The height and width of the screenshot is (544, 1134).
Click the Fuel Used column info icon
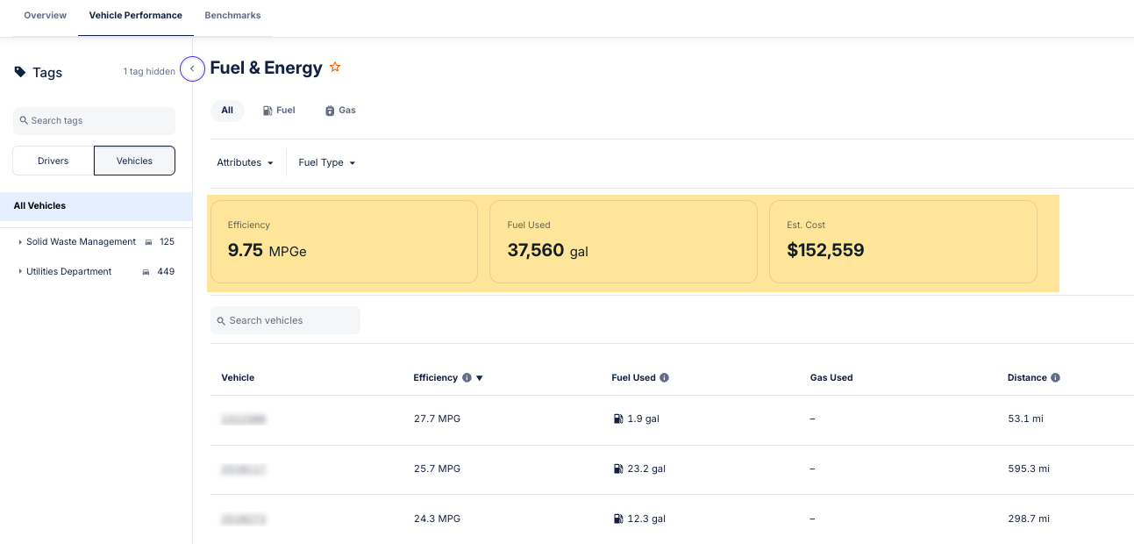pyautogui.click(x=664, y=378)
